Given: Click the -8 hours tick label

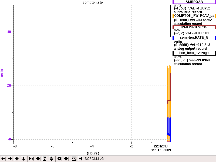Looking at the screenshot, I should (15, 146).
